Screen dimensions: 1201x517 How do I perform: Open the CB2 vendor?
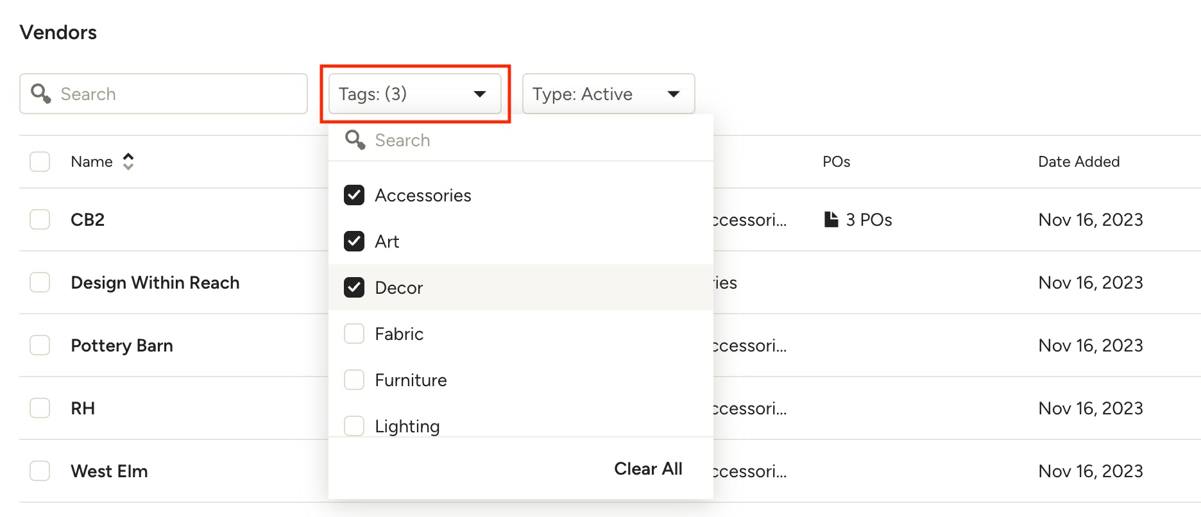pyautogui.click(x=87, y=219)
